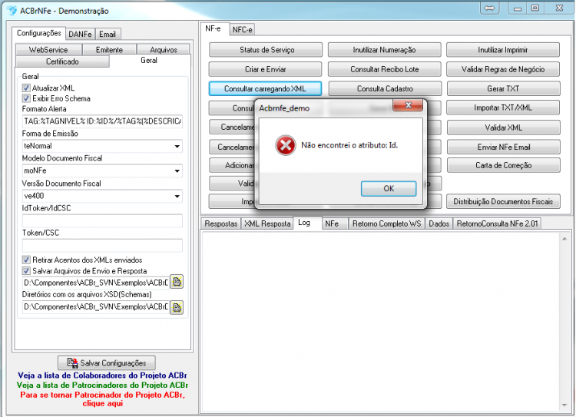Click link to become Patrocinador
Viewport: 576px width, 417px height.
102,399
